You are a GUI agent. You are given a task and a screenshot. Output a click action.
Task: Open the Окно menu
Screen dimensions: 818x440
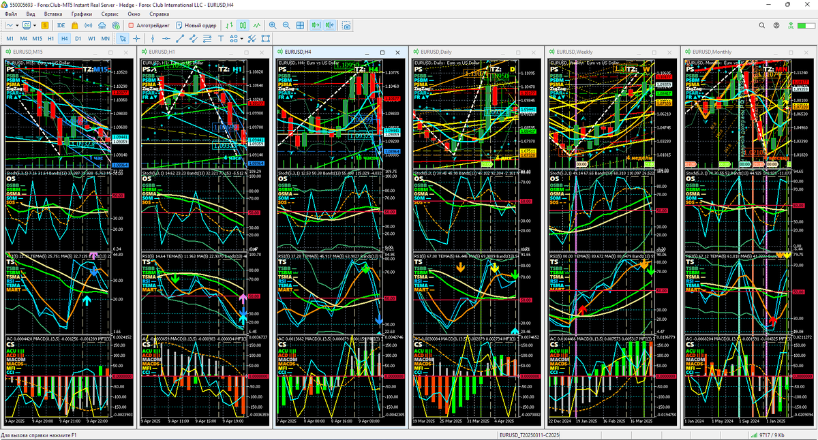pyautogui.click(x=134, y=14)
